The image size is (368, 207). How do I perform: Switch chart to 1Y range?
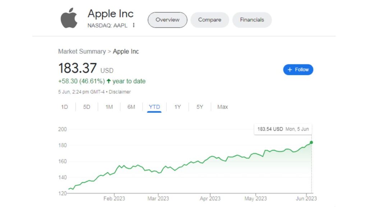[x=178, y=107]
